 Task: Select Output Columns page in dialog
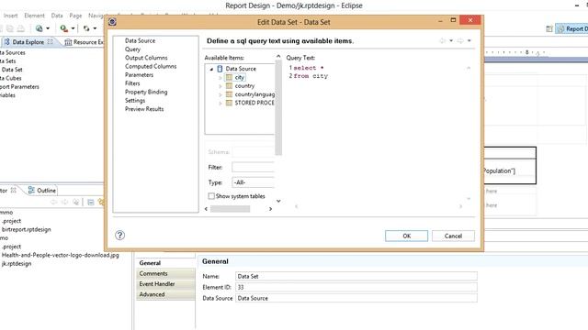tap(146, 58)
